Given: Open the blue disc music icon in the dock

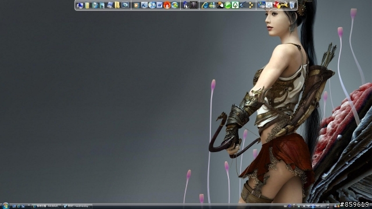Looking at the screenshot, I should [x=152, y=5].
